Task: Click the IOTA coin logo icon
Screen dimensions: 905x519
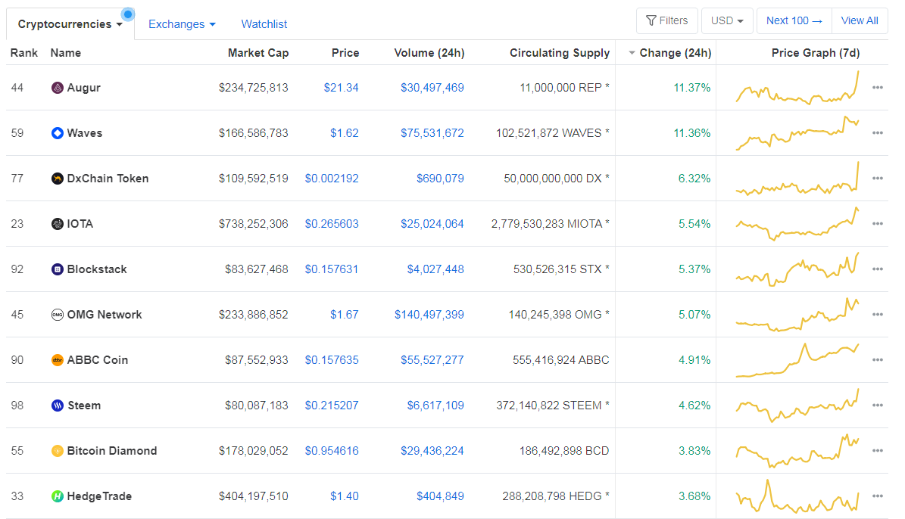Action: (x=57, y=224)
